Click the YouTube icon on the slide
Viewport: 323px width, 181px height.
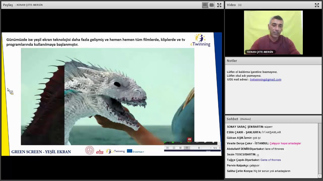coord(190,139)
